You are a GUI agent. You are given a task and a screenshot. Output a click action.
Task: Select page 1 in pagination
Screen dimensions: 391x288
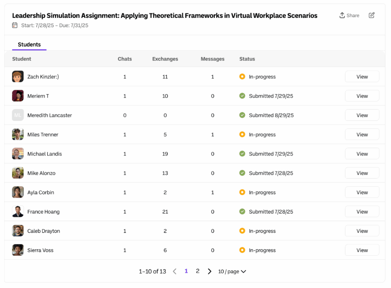pyautogui.click(x=186, y=271)
